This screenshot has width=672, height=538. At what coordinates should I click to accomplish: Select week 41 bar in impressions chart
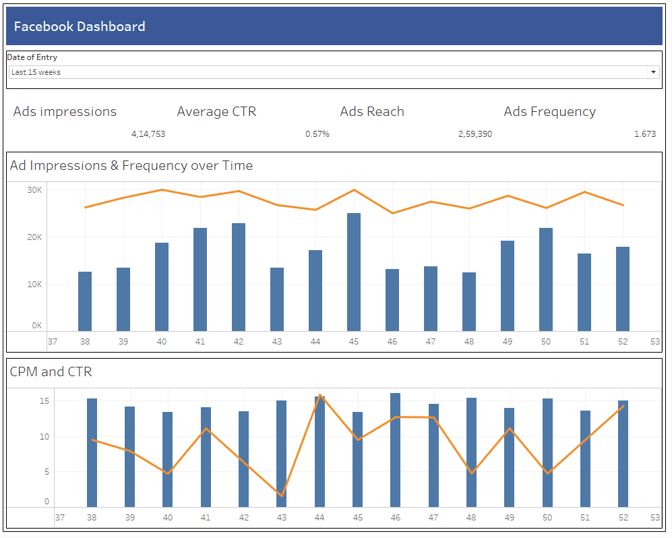tap(200, 280)
